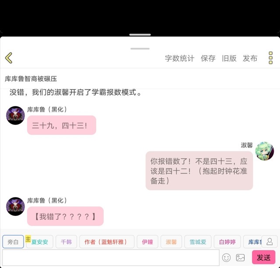Image resolution: width=280 pixels, height=268 pixels.
Task: Open 字数统计 word count
Action: (x=180, y=58)
